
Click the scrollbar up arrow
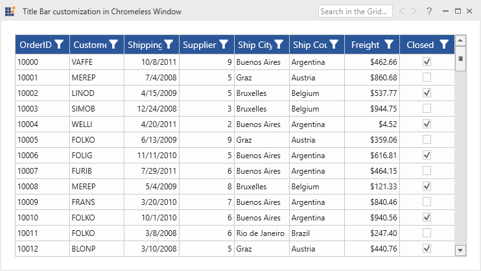[461, 41]
